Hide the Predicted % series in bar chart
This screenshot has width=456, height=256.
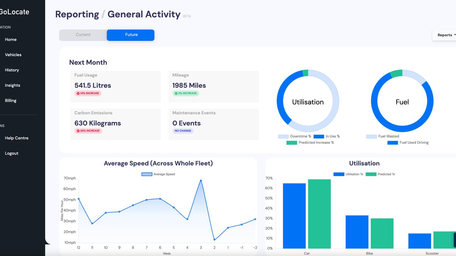click(x=371, y=174)
